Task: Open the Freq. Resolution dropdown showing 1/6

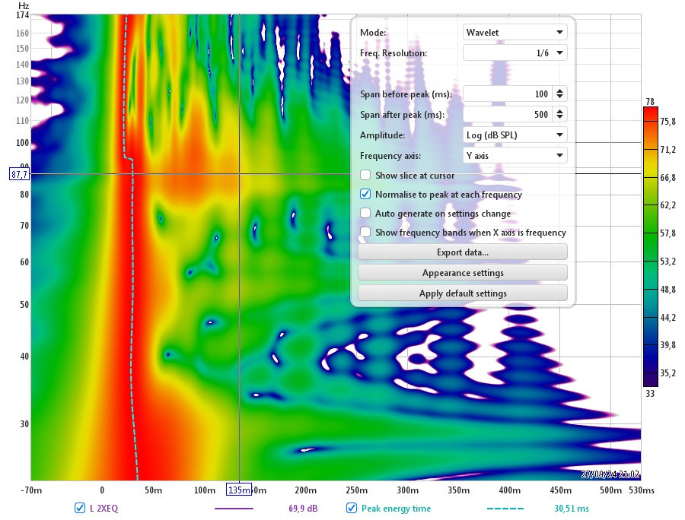Action: coord(515,52)
